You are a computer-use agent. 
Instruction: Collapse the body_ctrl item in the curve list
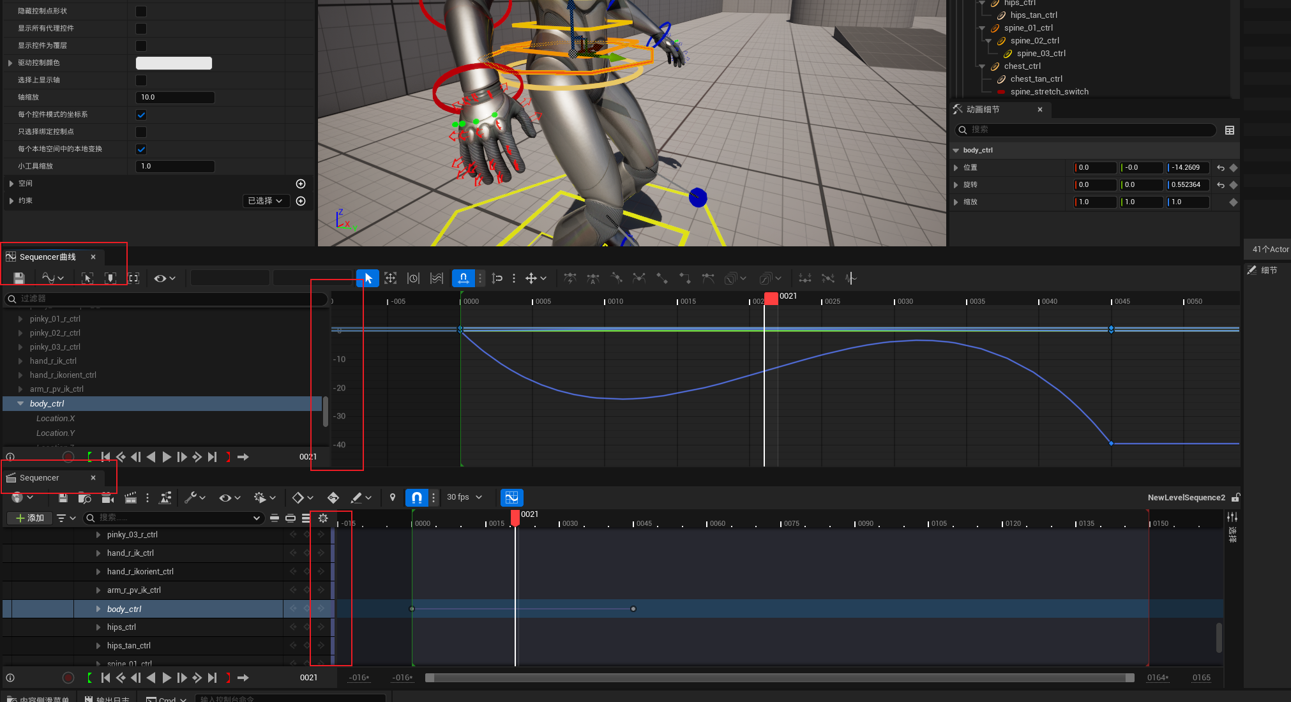pyautogui.click(x=20, y=403)
